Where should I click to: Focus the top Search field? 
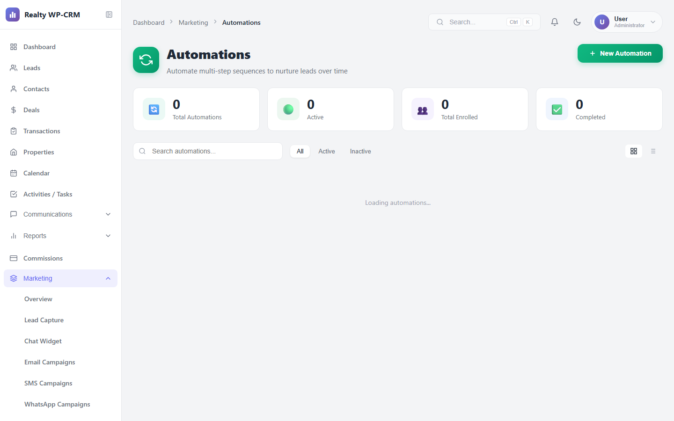484,22
